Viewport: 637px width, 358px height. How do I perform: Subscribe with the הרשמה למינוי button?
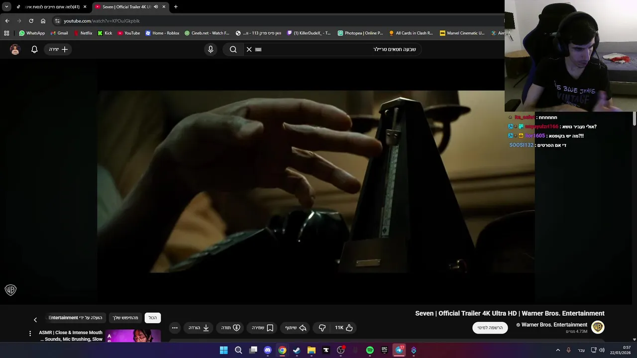coord(490,328)
